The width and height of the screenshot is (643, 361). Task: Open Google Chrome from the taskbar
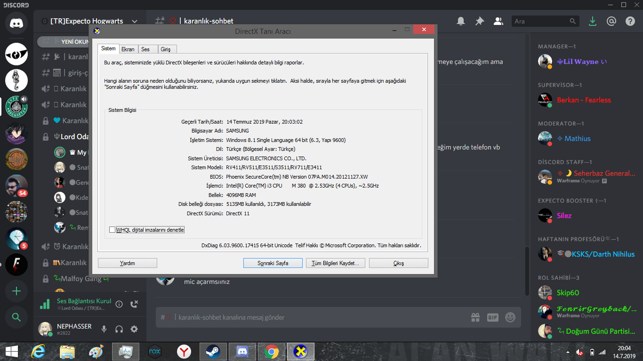271,352
